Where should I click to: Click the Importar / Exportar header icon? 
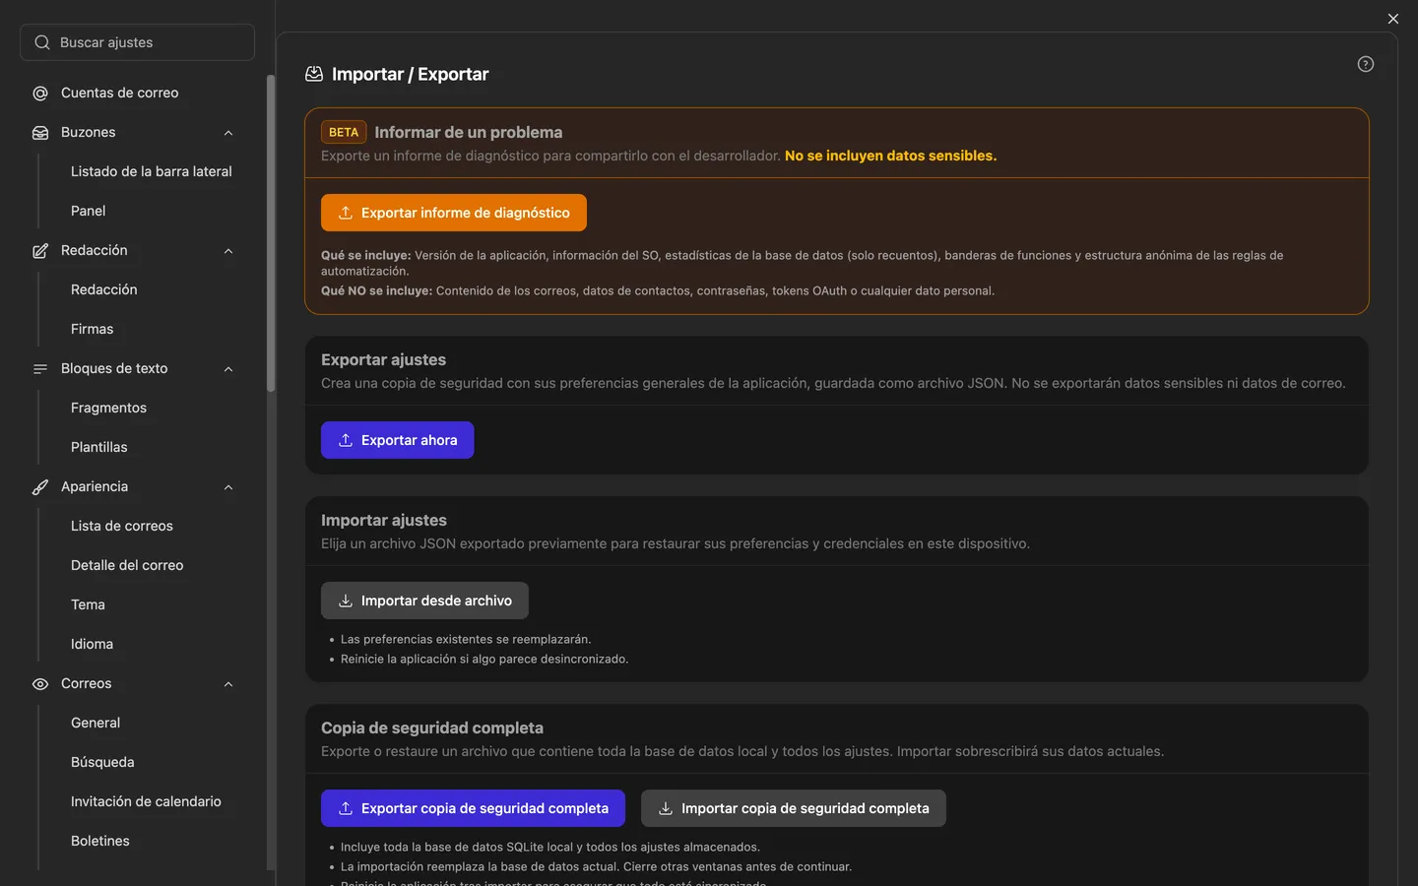[x=314, y=74]
